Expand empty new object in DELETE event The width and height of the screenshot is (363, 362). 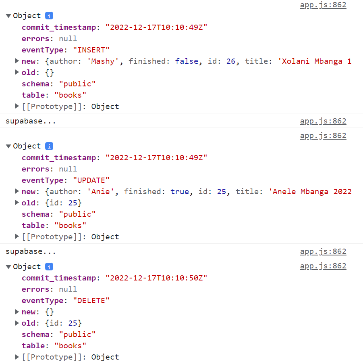(x=17, y=312)
